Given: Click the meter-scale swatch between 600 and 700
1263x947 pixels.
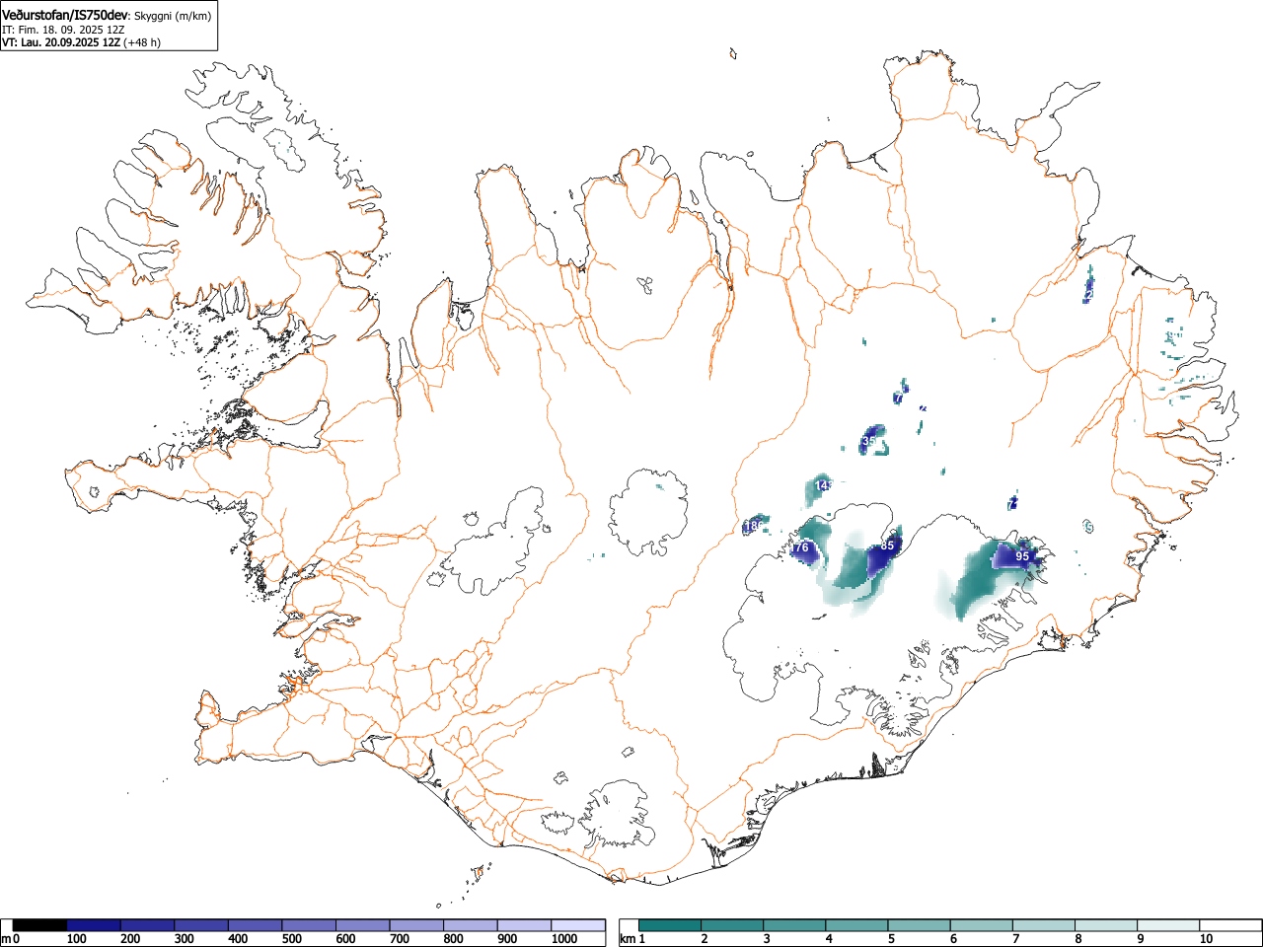Looking at the screenshot, I should tap(363, 925).
